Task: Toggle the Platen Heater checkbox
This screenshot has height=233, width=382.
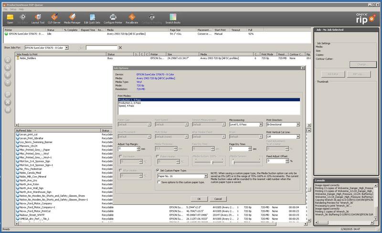Action: pyautogui.click(x=158, y=156)
